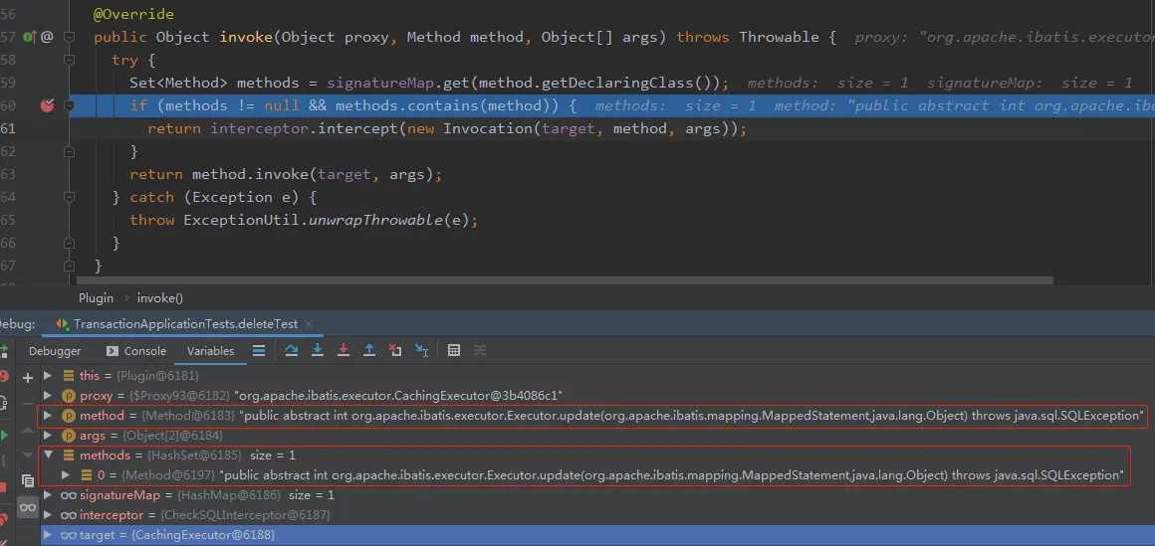Switch to the Debugger tab
This screenshot has width=1155, height=546.
pyautogui.click(x=55, y=351)
